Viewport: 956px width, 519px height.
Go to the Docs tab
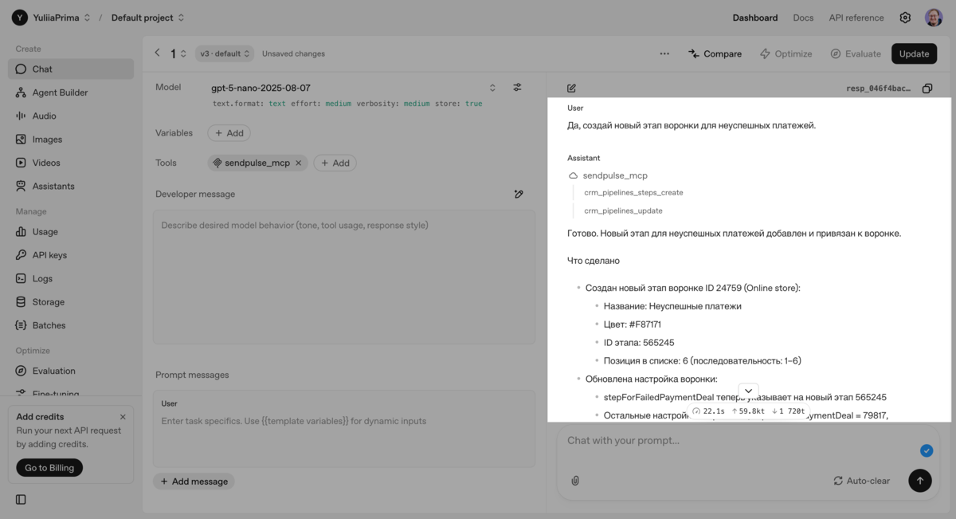tap(803, 18)
